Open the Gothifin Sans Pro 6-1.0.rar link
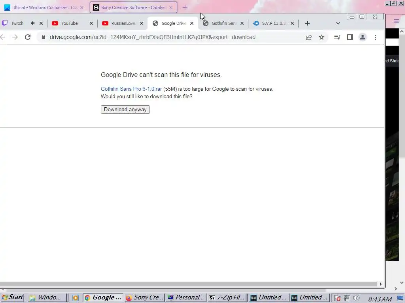 coord(131,89)
